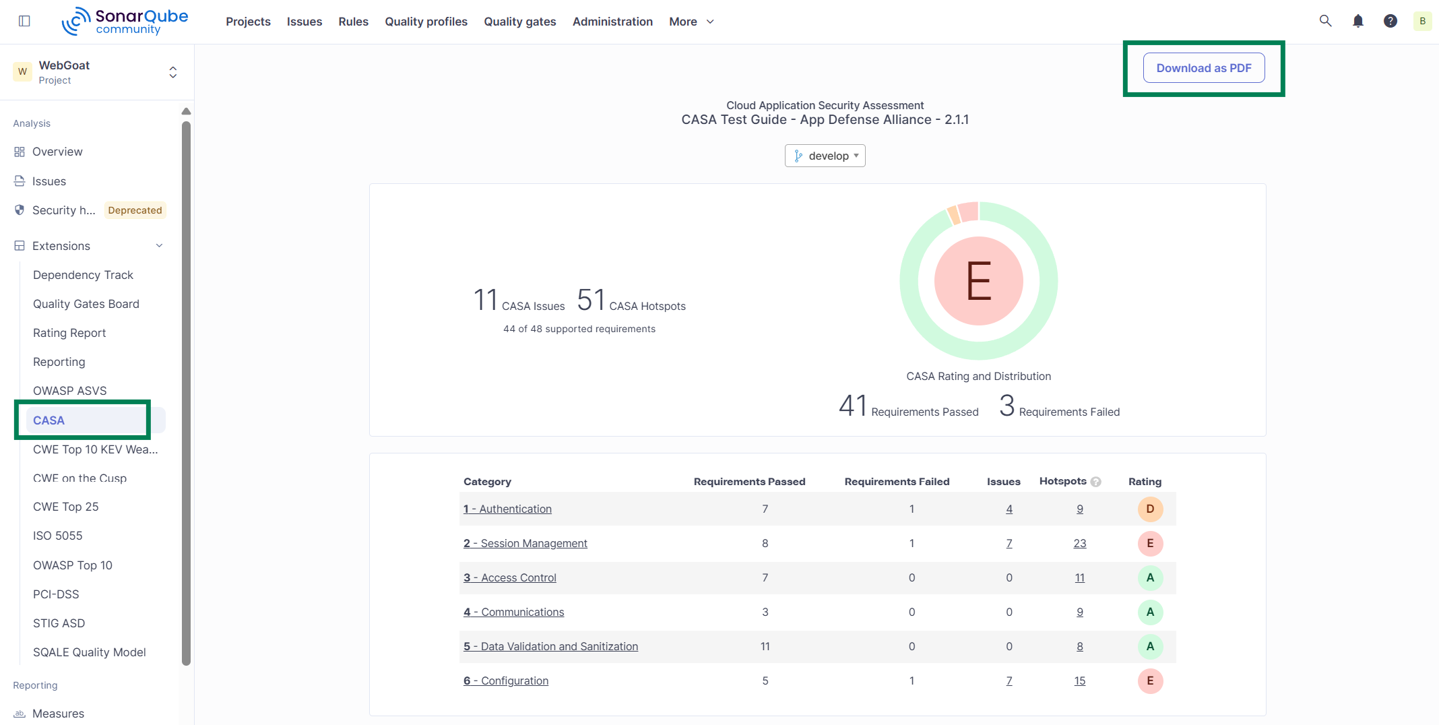Click the Issues sidebar icon

tap(20, 181)
